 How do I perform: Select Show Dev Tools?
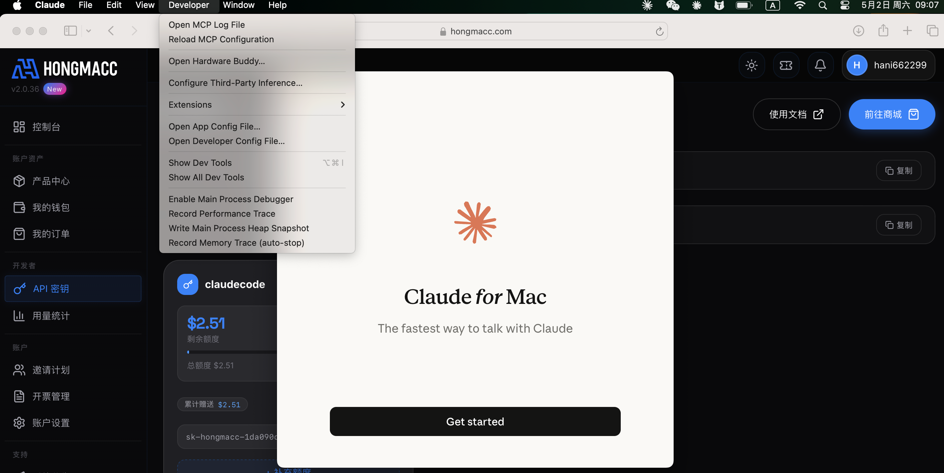click(x=257, y=163)
